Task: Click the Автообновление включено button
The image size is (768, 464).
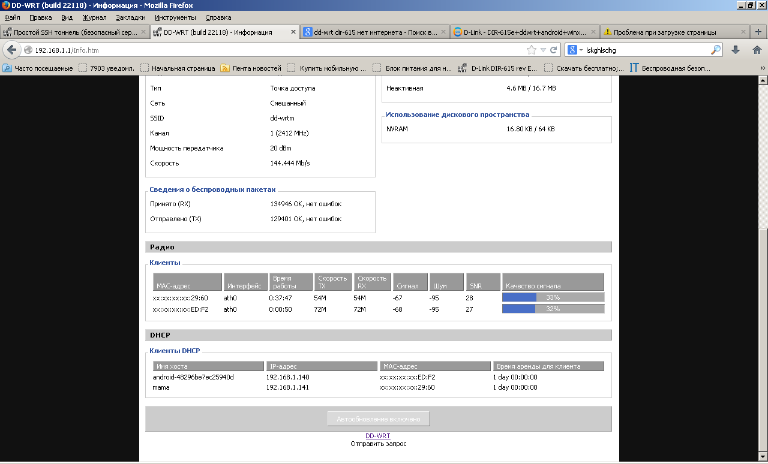Action: [379, 418]
